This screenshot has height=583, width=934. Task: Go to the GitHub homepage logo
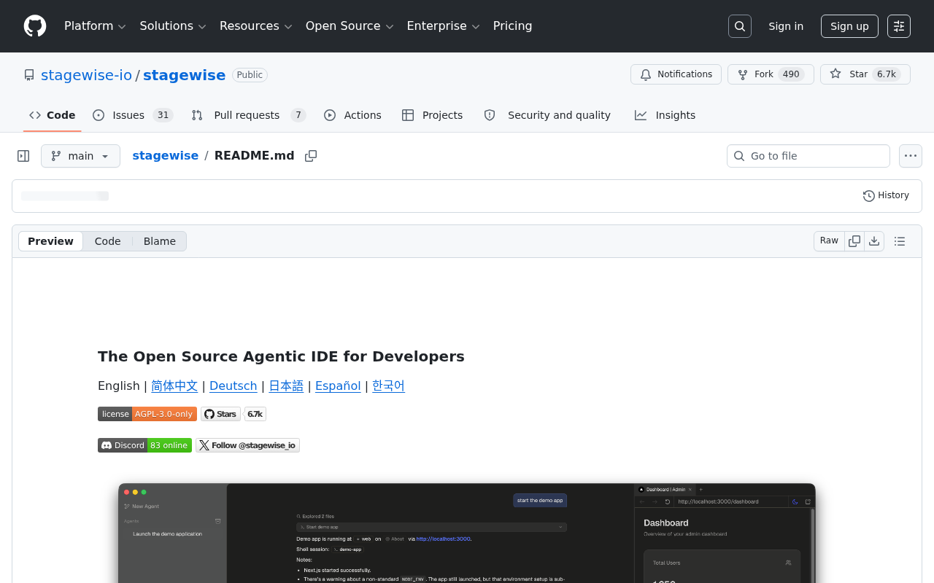(x=35, y=26)
